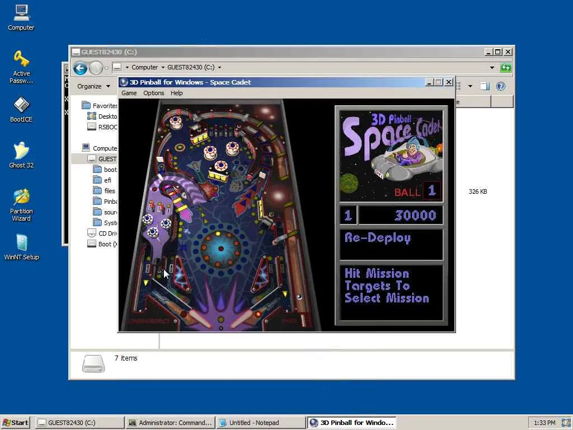This screenshot has height=430, width=573.
Task: Select the GUEST drive in the navigation tree
Action: click(102, 158)
